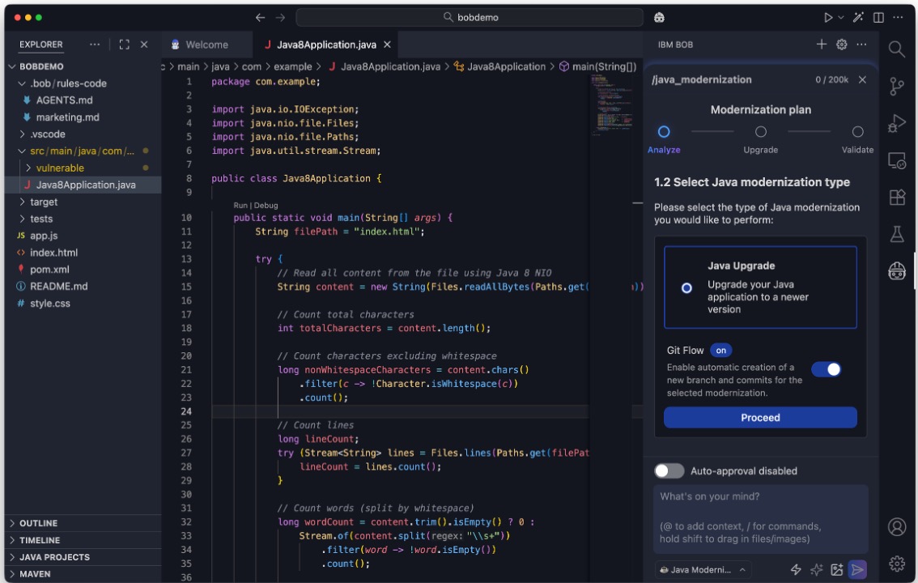Click the Java8Application breadcrumb item
This screenshot has height=583, width=918.
[499, 66]
